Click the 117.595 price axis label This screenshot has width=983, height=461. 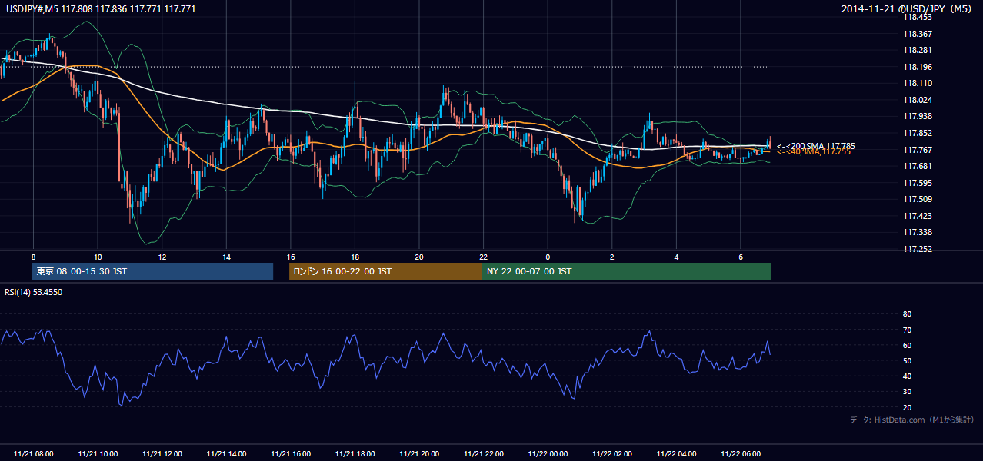tap(917, 183)
